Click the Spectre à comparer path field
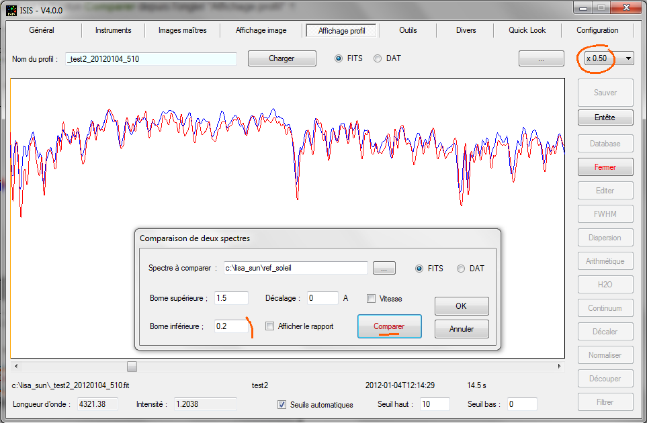Viewport: 647px width, 423px height. [x=296, y=268]
